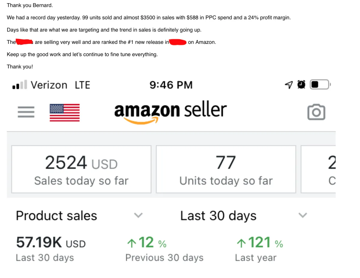360x278 pixels.
Task: Open the Sales today so far card
Action: click(x=81, y=169)
